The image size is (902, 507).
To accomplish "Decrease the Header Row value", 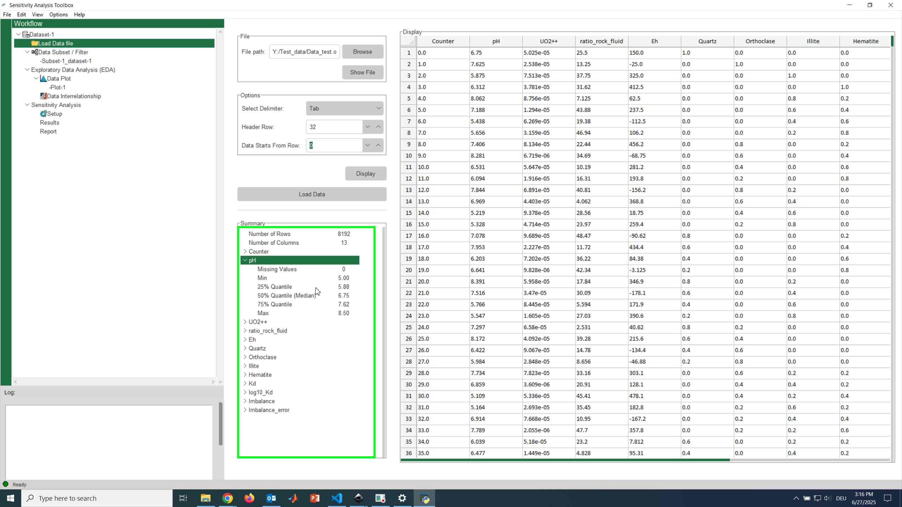I will pyautogui.click(x=367, y=127).
